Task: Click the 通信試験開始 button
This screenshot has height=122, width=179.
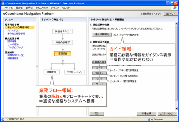Action: click(102, 34)
